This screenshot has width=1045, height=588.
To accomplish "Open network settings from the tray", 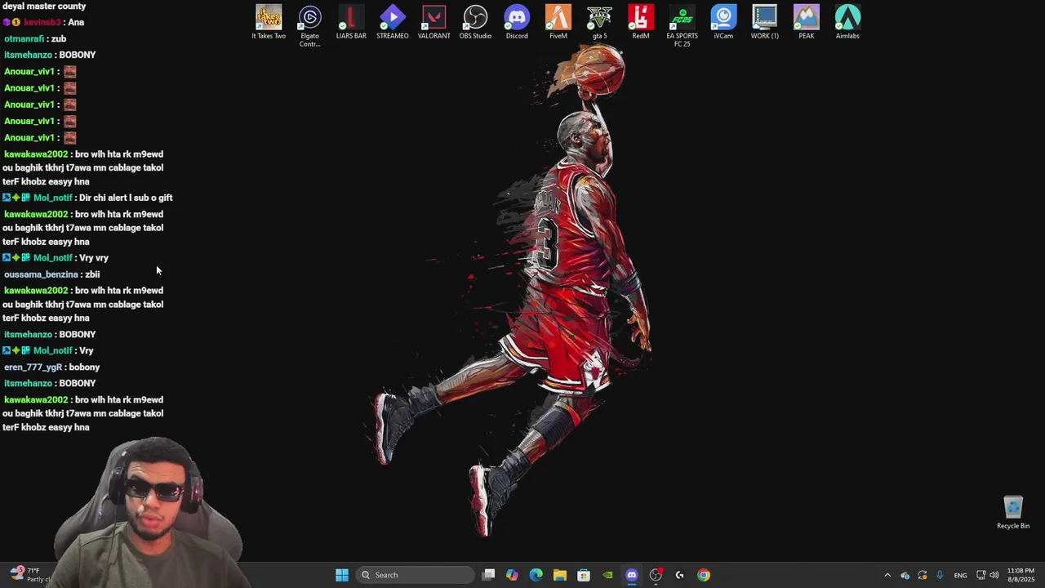I will click(x=981, y=575).
